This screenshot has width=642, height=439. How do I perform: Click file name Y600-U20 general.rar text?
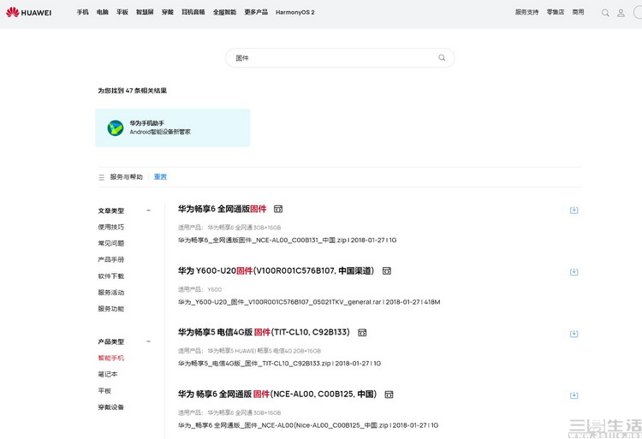click(309, 302)
